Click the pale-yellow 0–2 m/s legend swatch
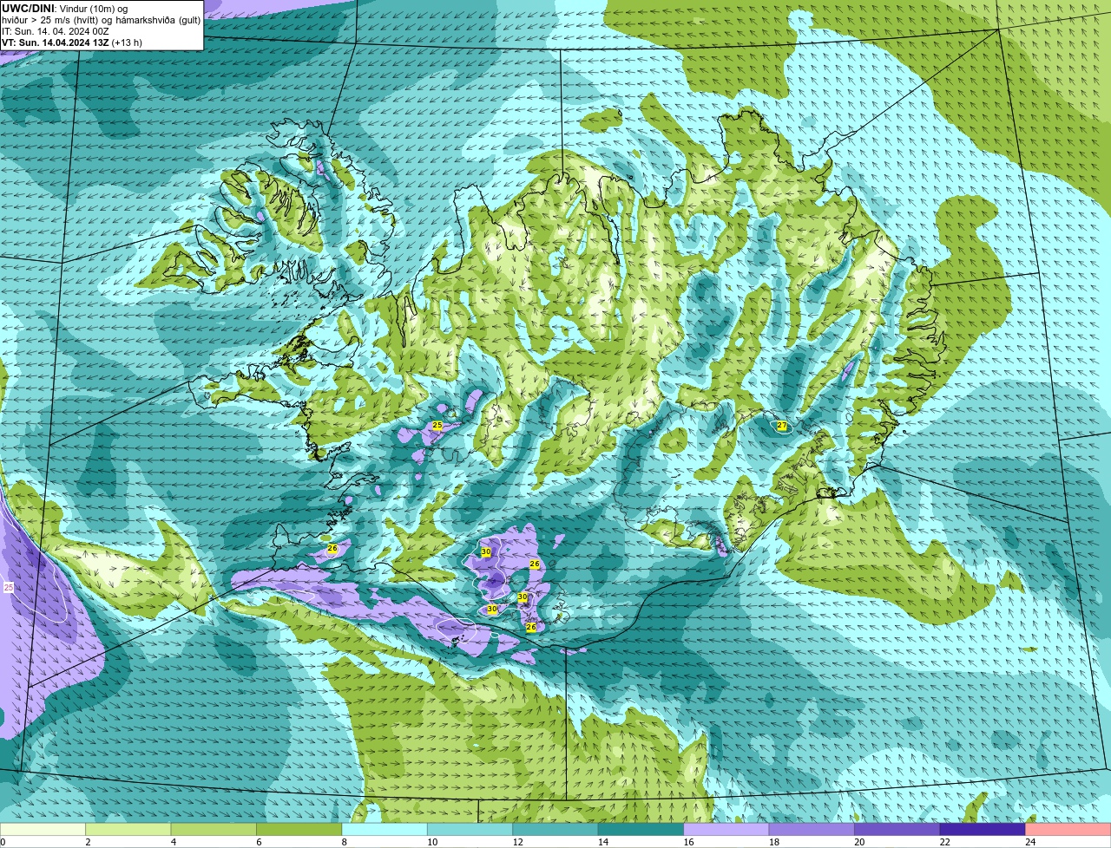The height and width of the screenshot is (848, 1111). (43, 829)
